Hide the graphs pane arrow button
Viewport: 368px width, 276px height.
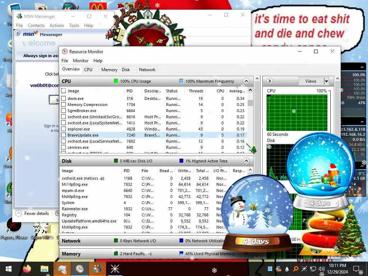point(270,81)
